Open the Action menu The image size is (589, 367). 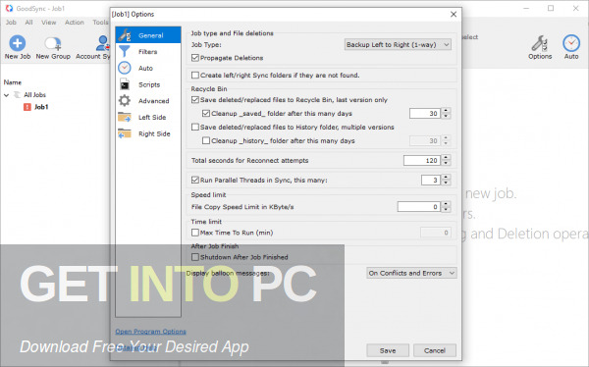coord(75,23)
